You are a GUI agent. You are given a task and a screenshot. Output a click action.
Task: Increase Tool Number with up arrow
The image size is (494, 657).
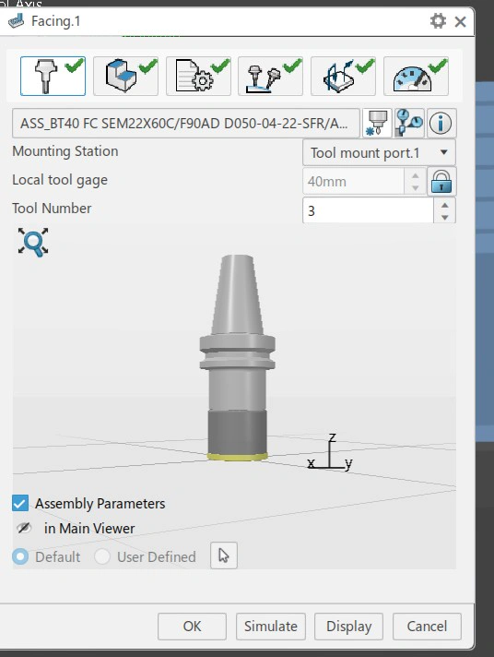tap(444, 205)
